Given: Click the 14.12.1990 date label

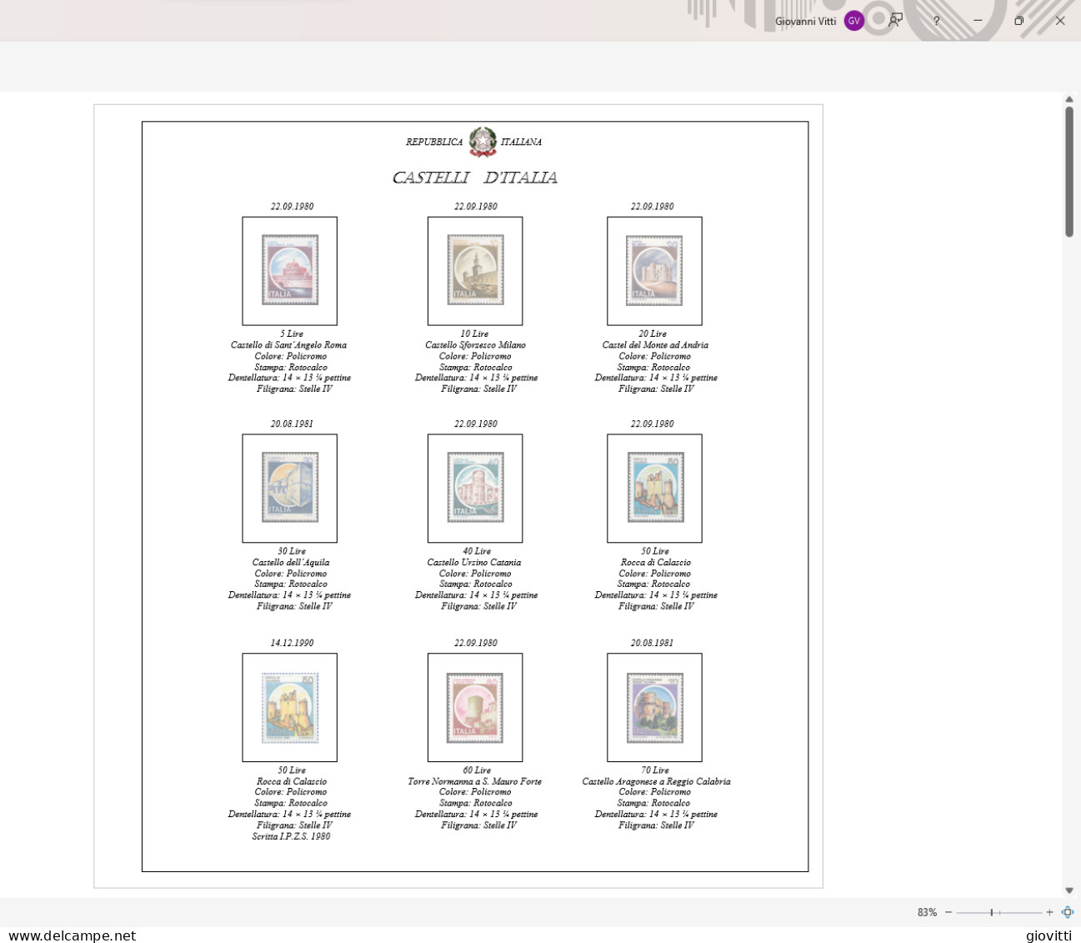Looking at the screenshot, I should click(x=292, y=643).
